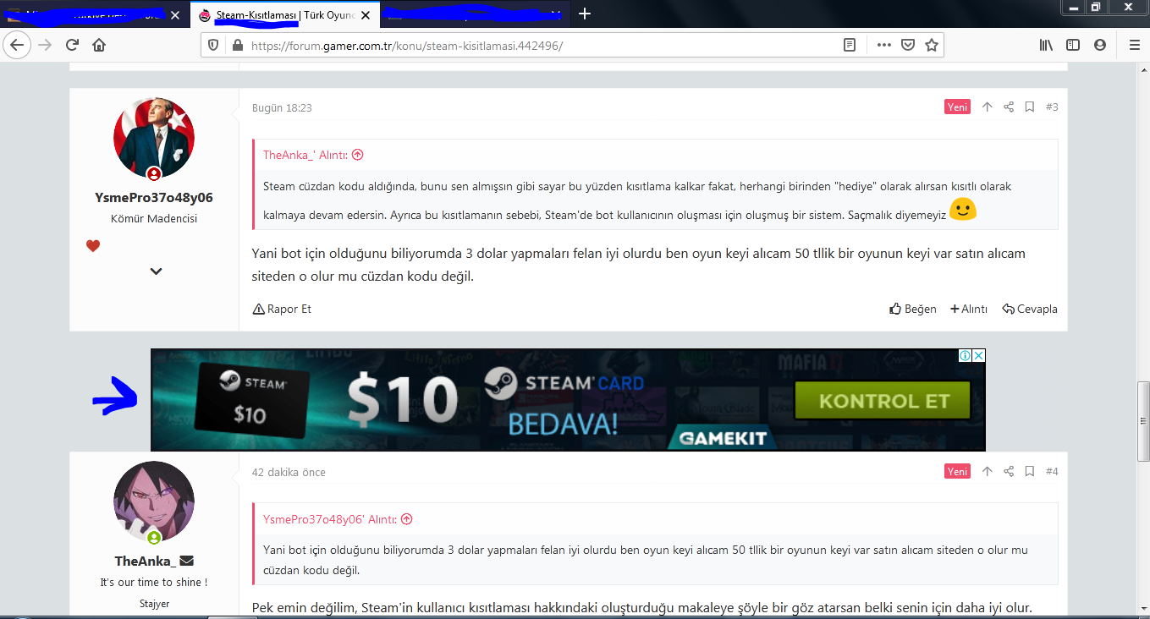Image resolution: width=1150 pixels, height=619 pixels.
Task: Reply with Cevapla on post #3
Action: (1030, 309)
